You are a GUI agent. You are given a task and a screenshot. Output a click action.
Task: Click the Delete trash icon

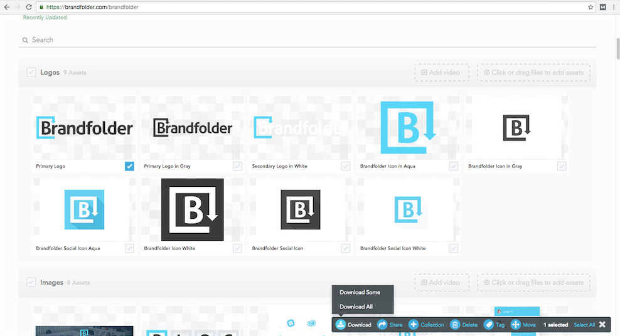[x=455, y=325]
